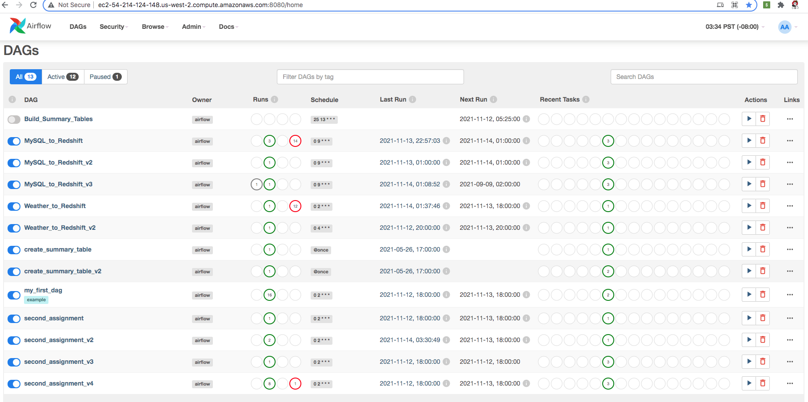Click the Next Run column info icon
This screenshot has height=402, width=808.
pos(493,99)
